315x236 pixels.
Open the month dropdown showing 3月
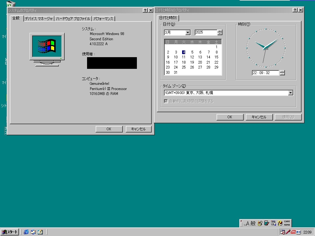[x=188, y=33]
